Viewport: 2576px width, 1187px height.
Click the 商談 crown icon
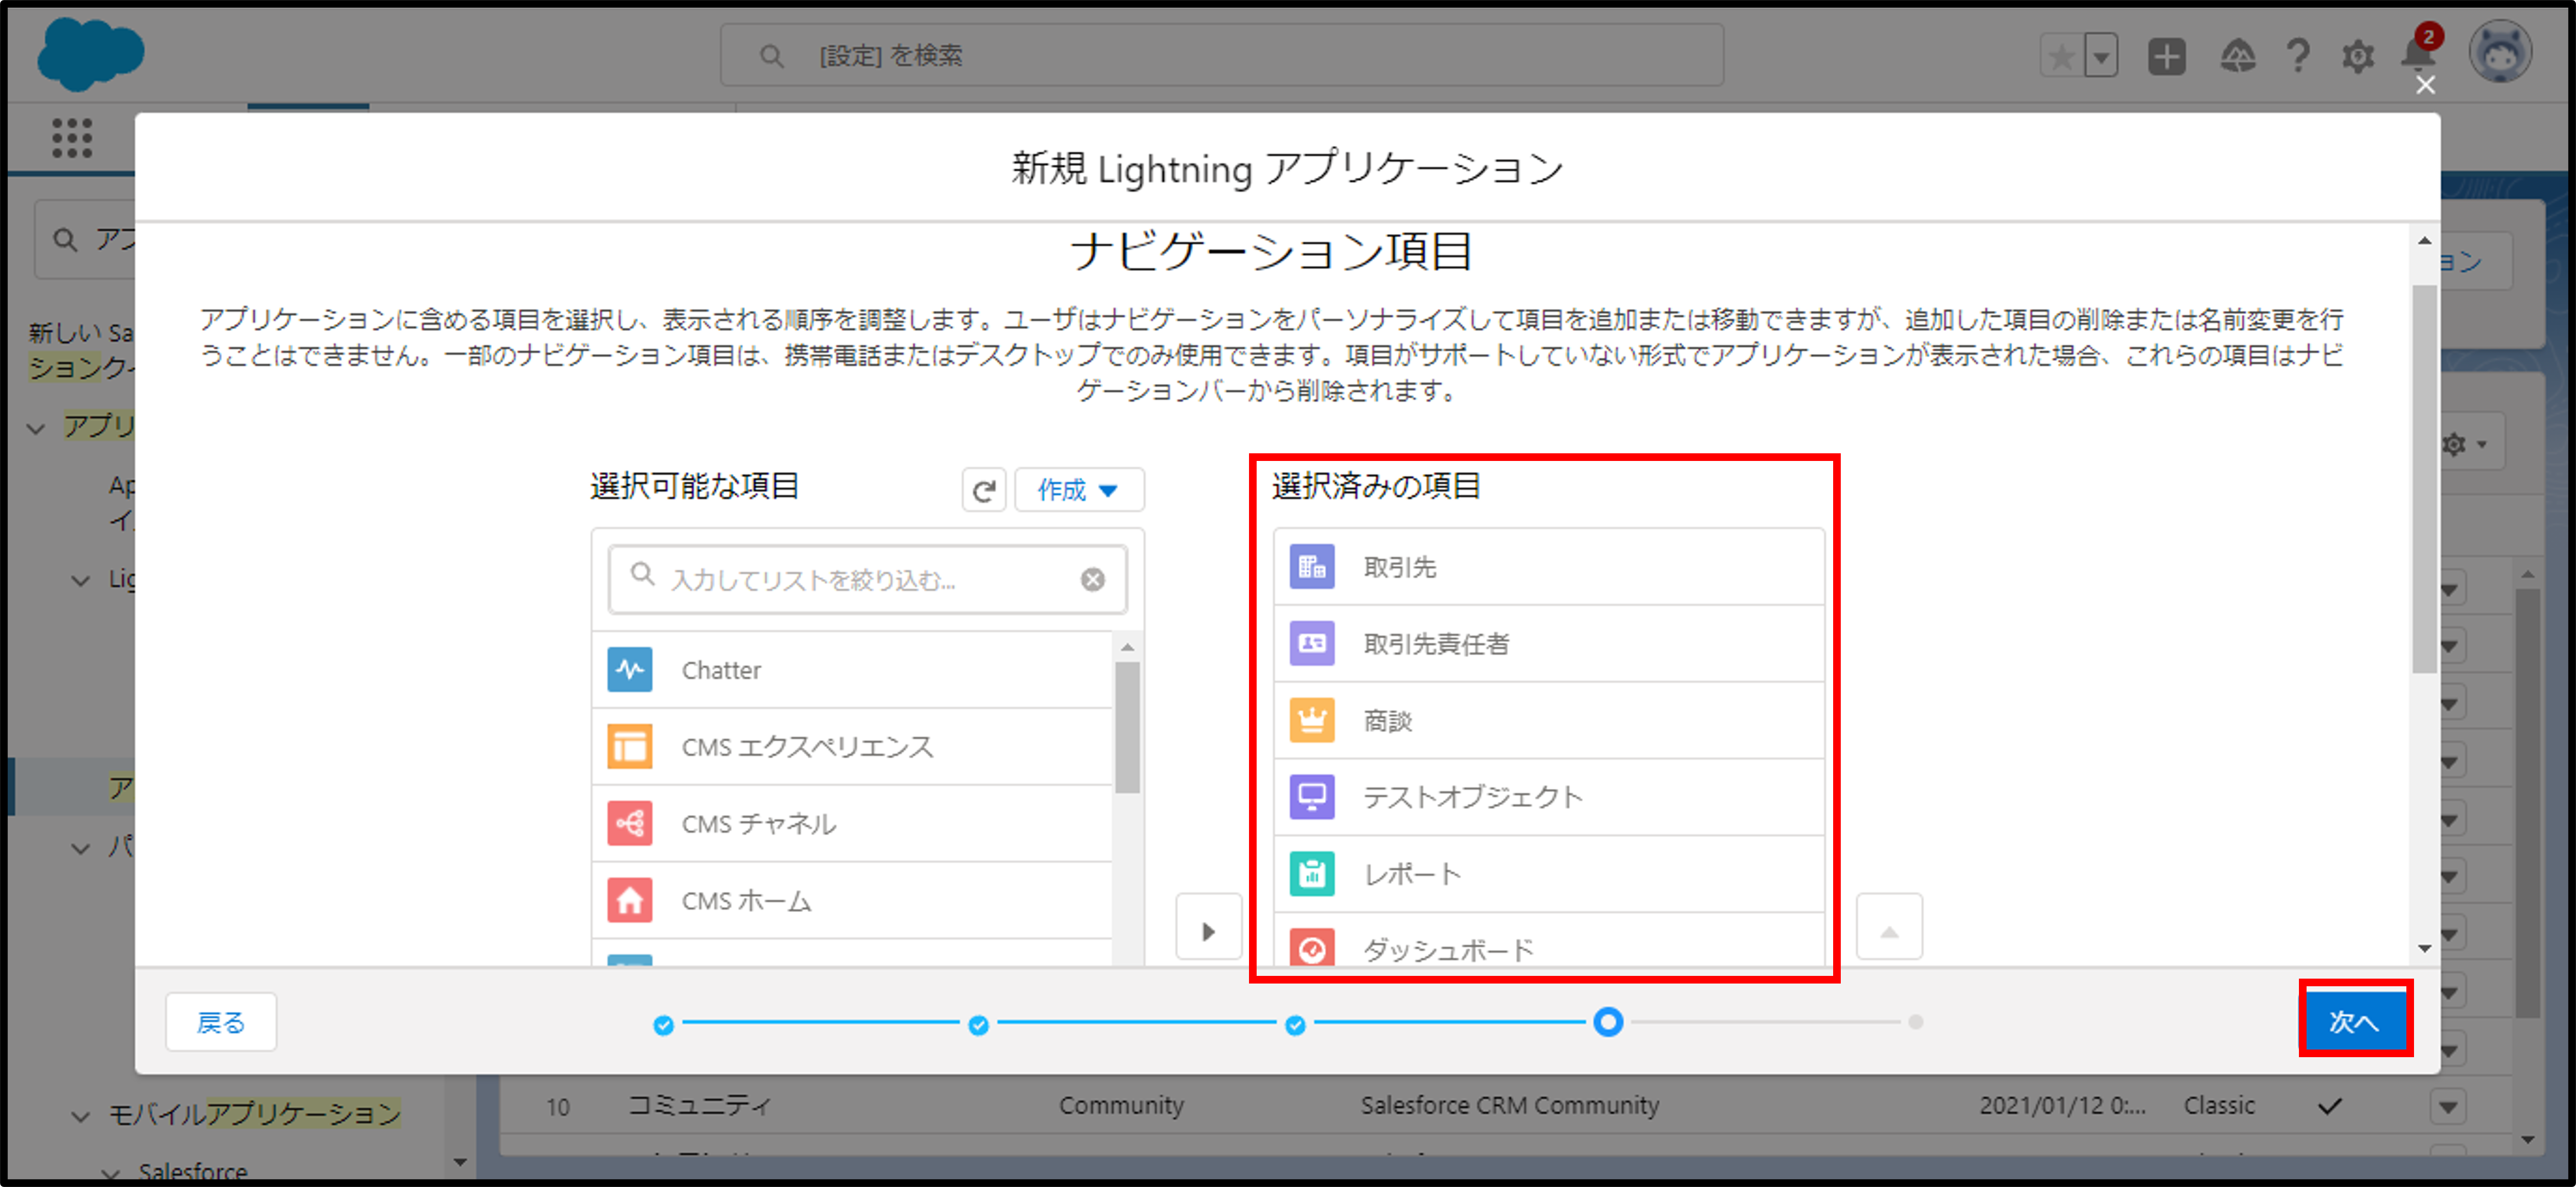click(x=1311, y=720)
